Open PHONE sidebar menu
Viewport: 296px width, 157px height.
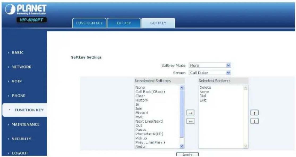tap(19, 95)
